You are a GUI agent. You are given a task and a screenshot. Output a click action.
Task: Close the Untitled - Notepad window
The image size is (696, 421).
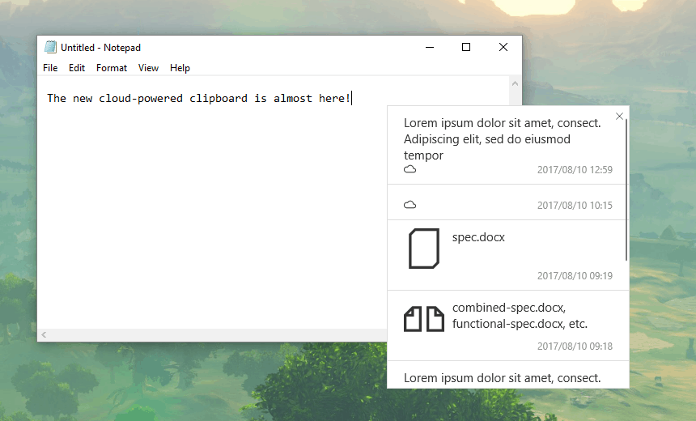pyautogui.click(x=503, y=48)
